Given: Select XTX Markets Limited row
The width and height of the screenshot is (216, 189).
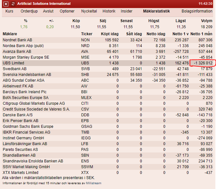Looking at the screenshot, I should coord(108,173).
